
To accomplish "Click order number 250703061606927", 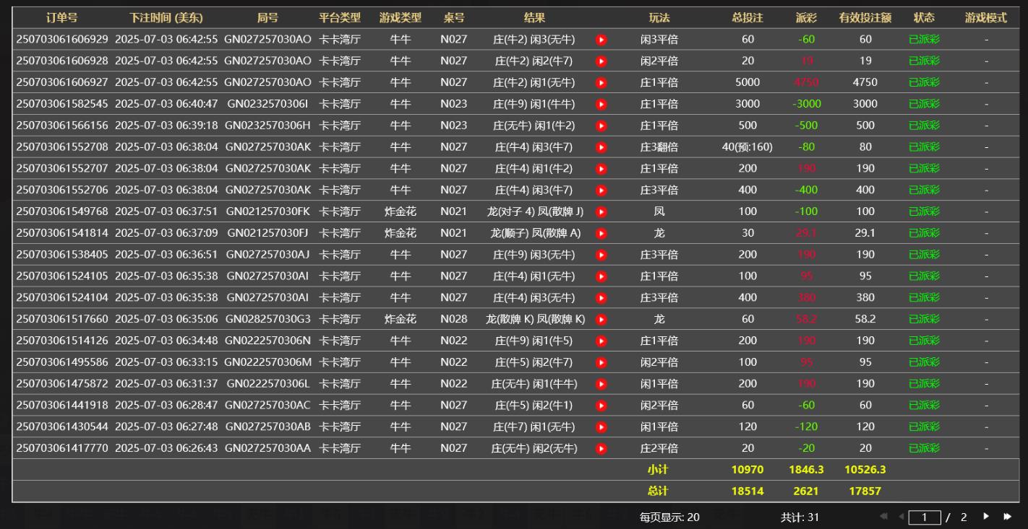I will (x=62, y=82).
